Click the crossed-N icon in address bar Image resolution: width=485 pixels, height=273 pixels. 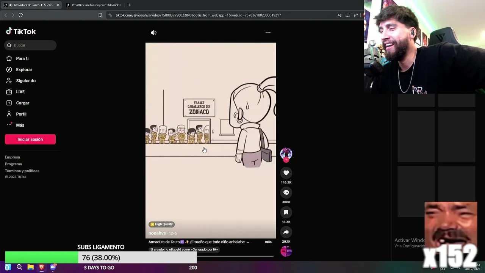[339, 15]
